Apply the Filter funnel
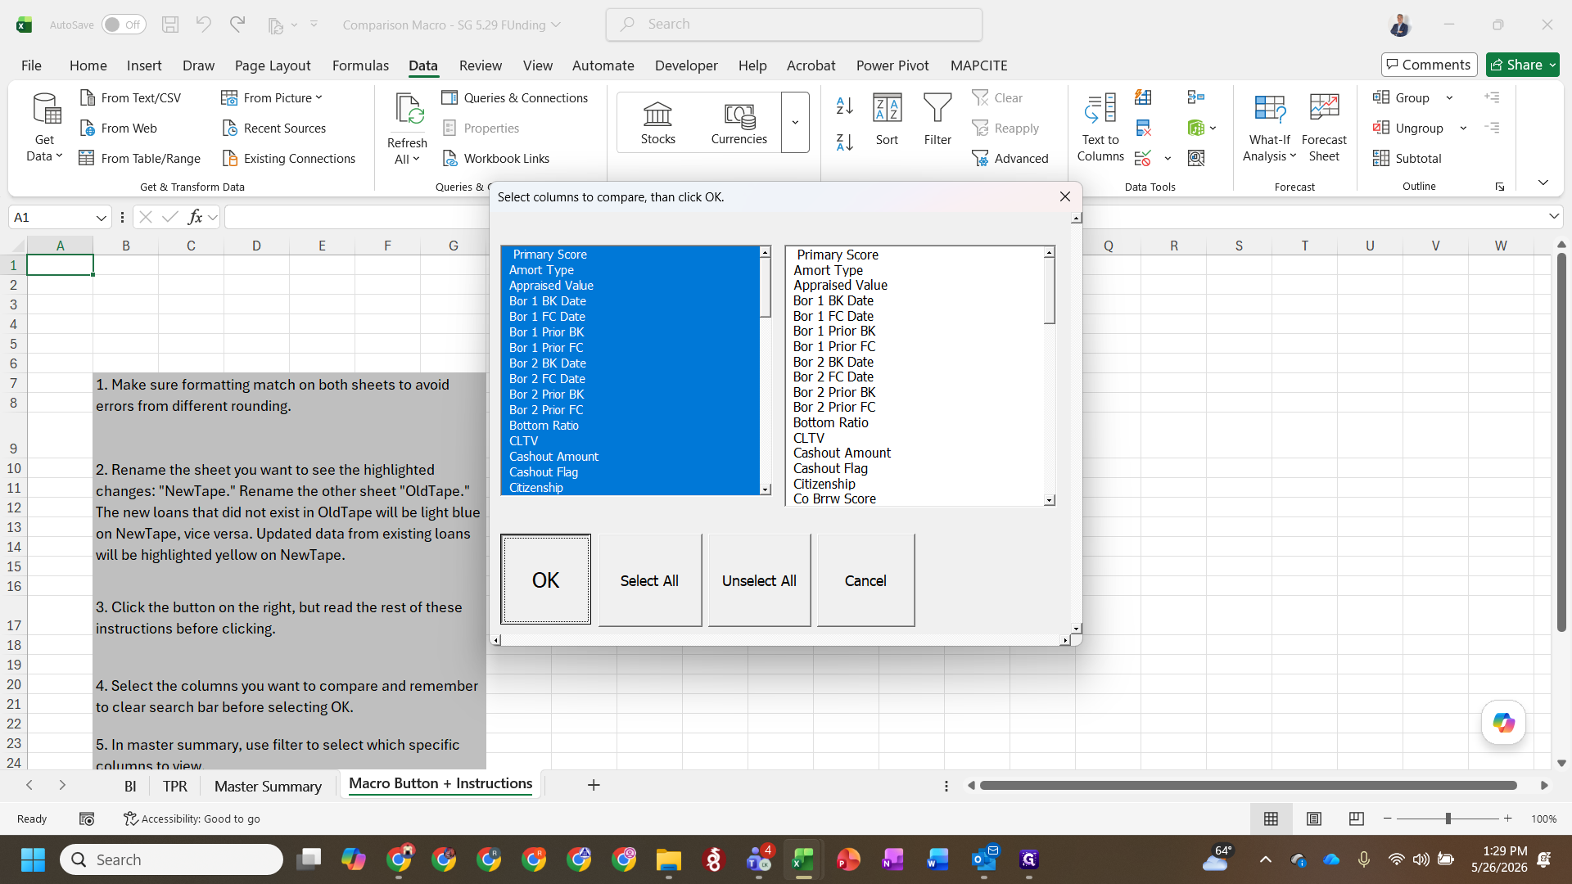The width and height of the screenshot is (1572, 884). click(x=937, y=120)
